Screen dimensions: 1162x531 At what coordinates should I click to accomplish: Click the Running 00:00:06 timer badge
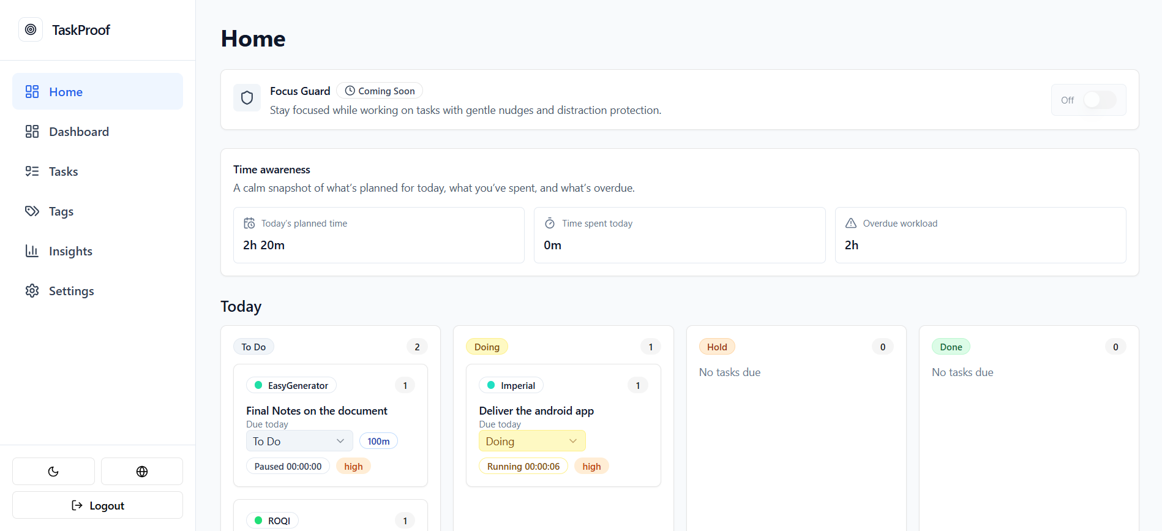[523, 466]
